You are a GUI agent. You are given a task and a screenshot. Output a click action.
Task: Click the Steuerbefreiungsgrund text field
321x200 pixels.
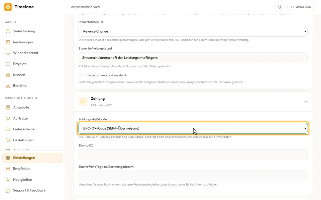(x=193, y=58)
